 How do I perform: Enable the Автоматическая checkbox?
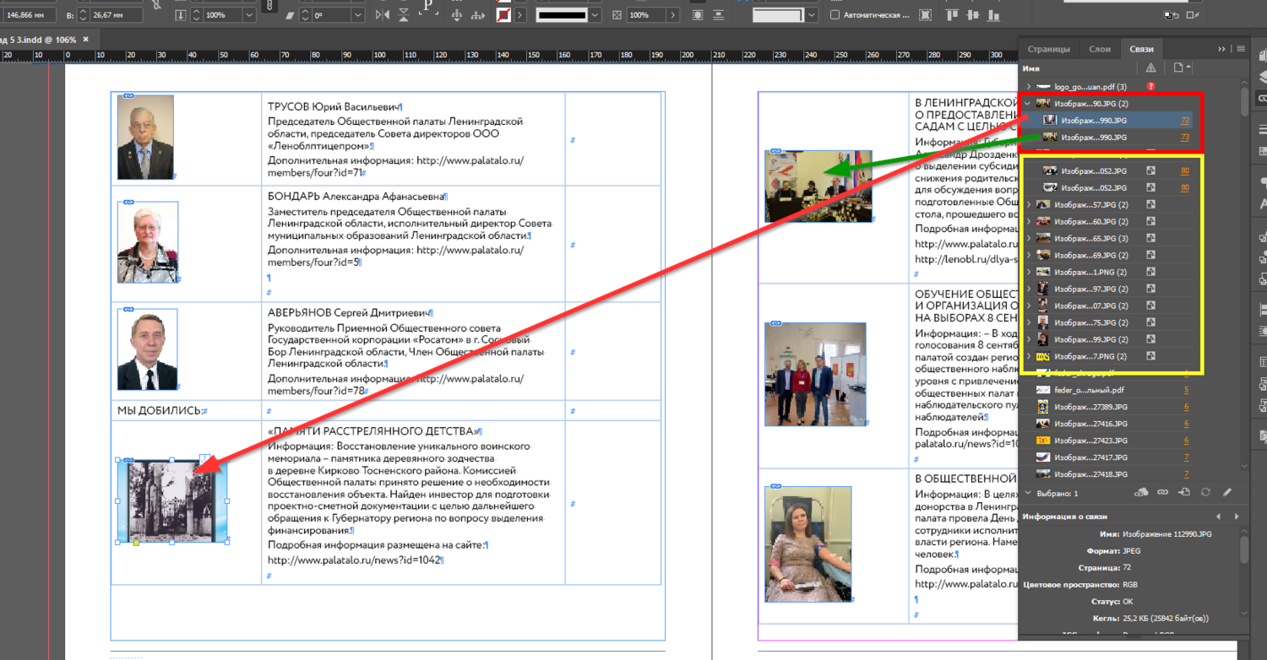835,15
